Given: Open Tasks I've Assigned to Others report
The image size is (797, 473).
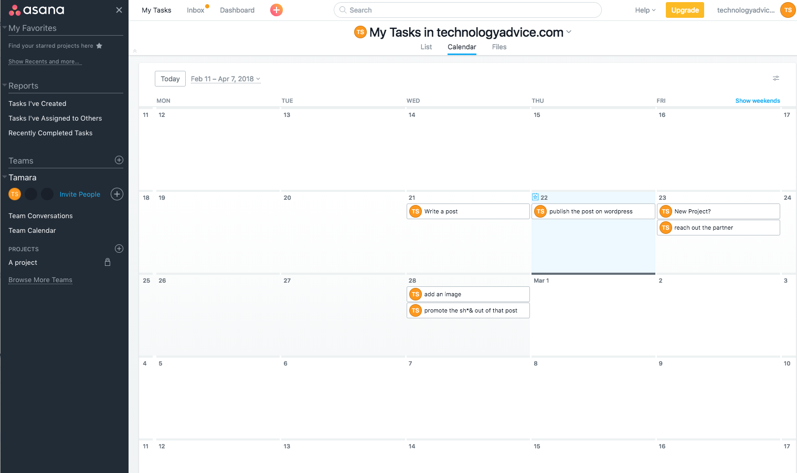Looking at the screenshot, I should pos(55,118).
